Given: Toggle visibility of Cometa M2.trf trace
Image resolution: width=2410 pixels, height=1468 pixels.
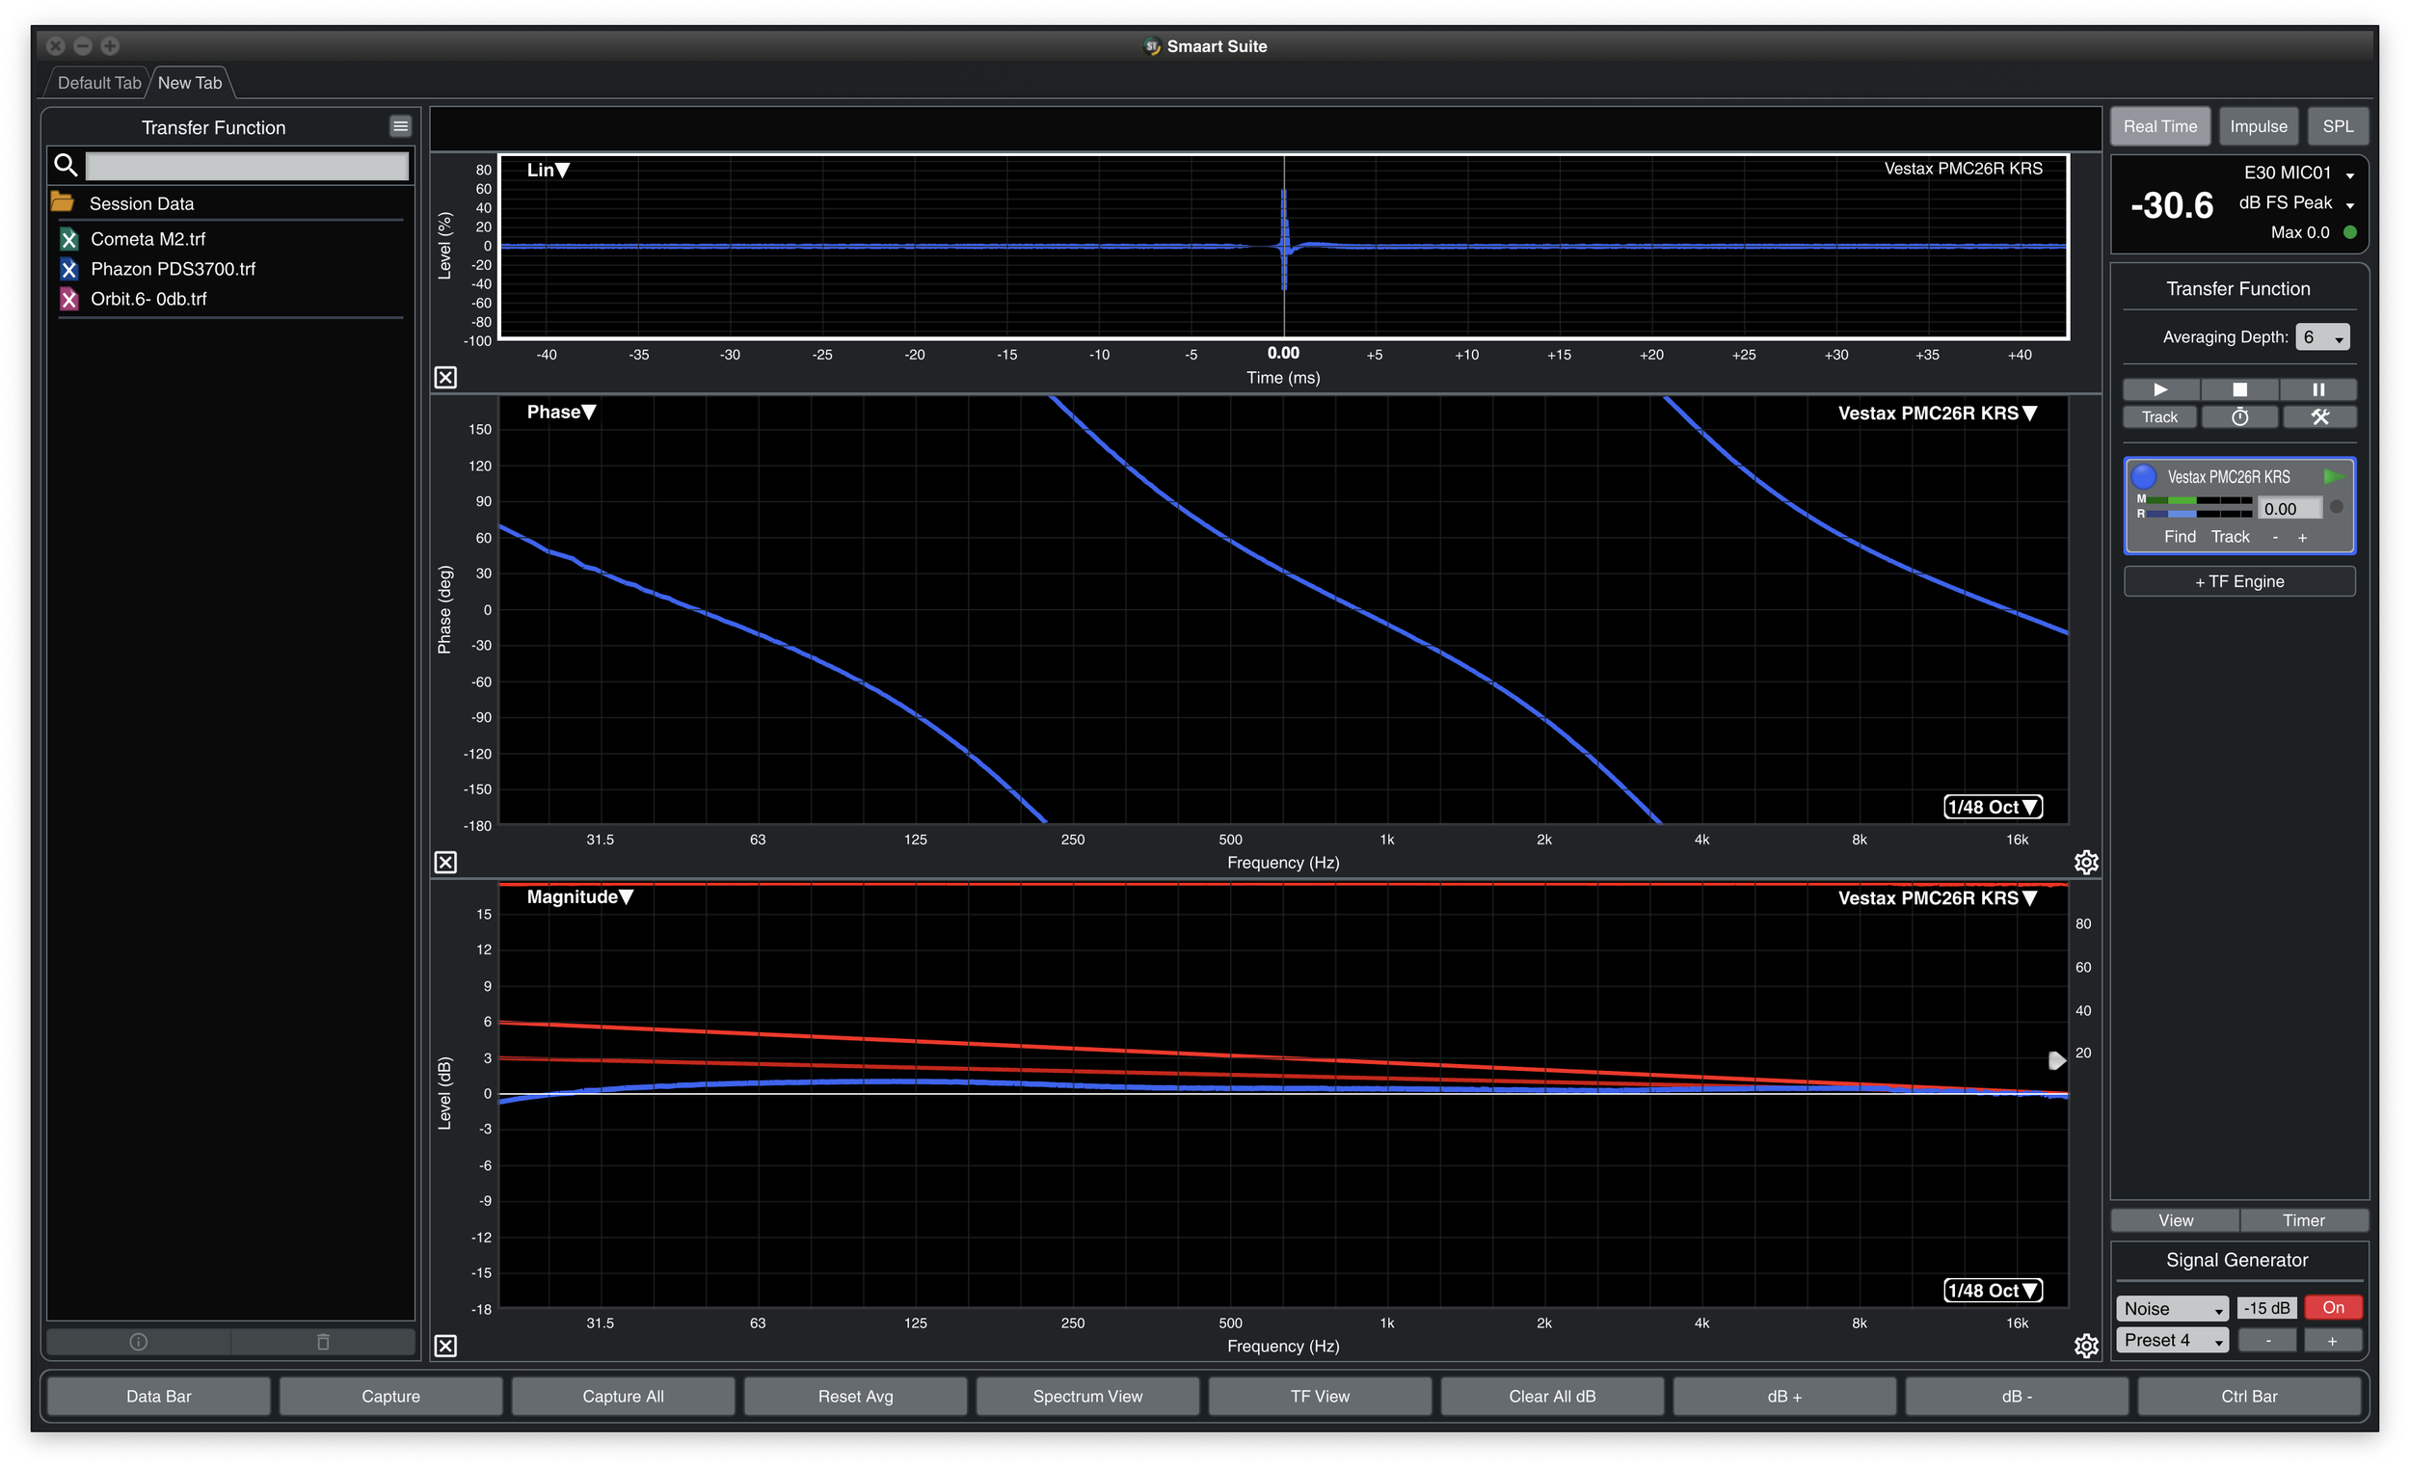Looking at the screenshot, I should tap(68, 239).
